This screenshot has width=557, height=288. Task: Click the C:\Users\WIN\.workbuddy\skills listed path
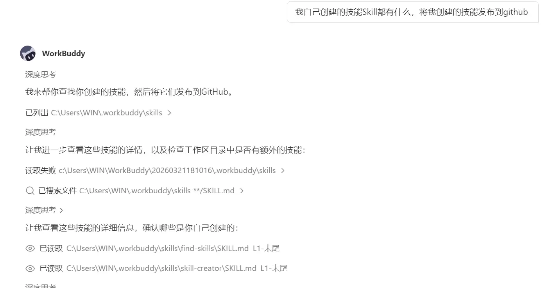pos(107,113)
